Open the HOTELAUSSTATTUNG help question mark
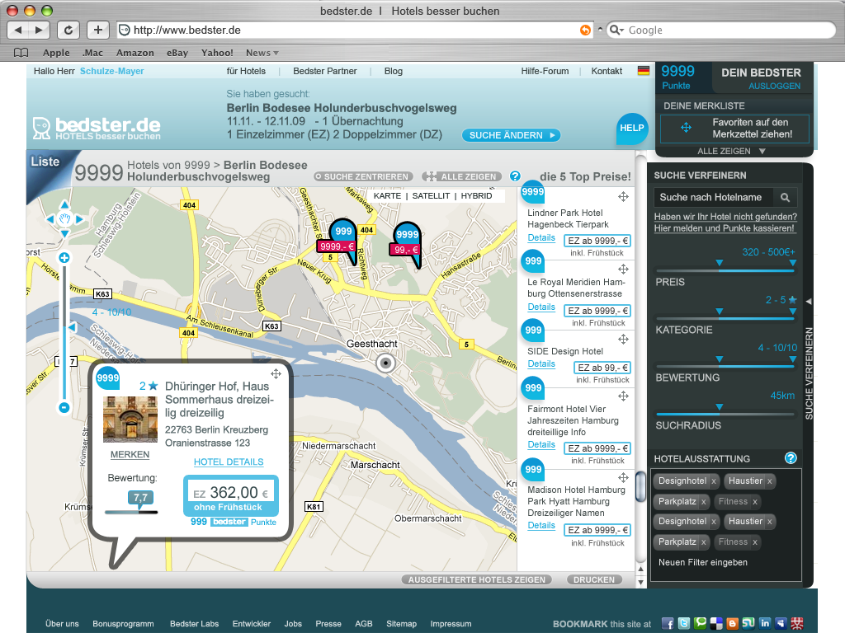The width and height of the screenshot is (845, 633). pyautogui.click(x=790, y=457)
